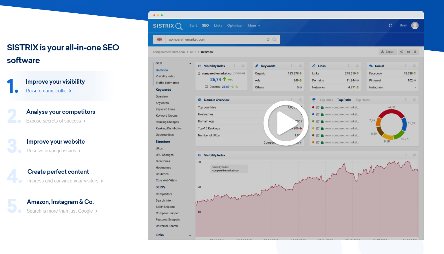Click the Export button

pos(388,52)
